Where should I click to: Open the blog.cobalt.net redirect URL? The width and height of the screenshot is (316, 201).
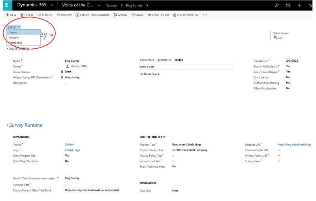(x=294, y=144)
